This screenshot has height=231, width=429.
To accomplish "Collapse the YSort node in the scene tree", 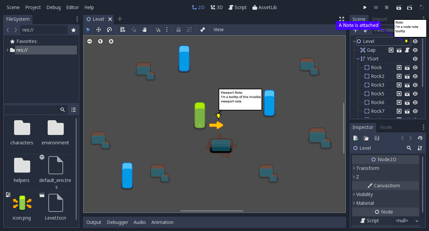I will pyautogui.click(x=358, y=58).
